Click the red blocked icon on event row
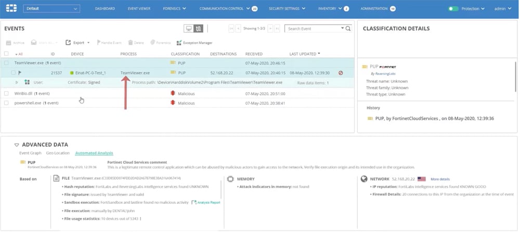Image resolution: width=520 pixels, height=232 pixels. (340, 73)
